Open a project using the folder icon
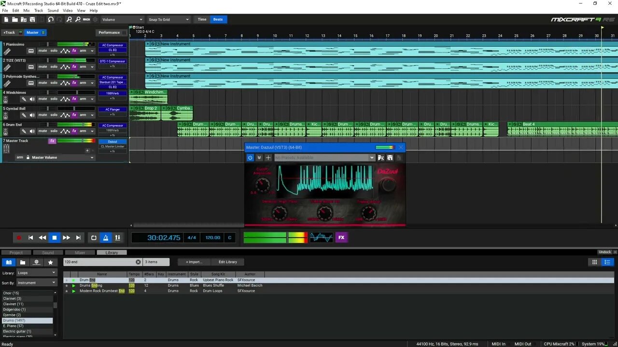The image size is (618, 347). pos(15,19)
